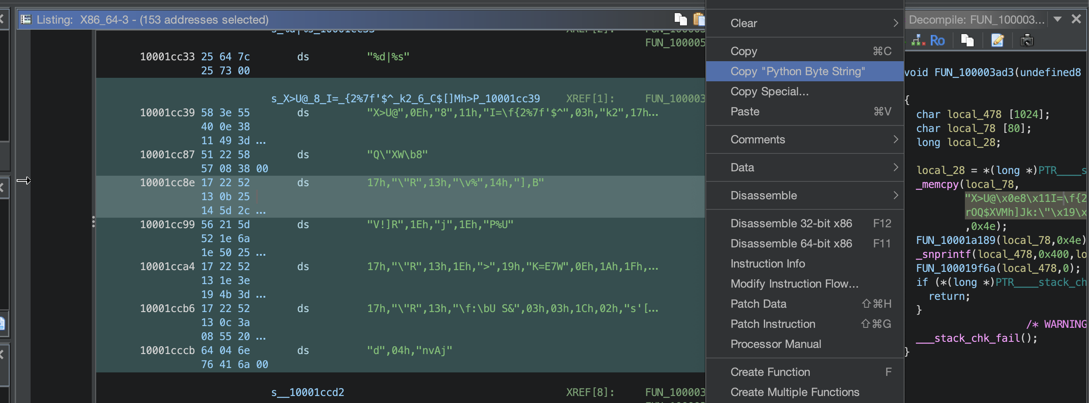Click FUN_10001a189 call in decompiler
Image resolution: width=1089 pixels, height=403 pixels.
pos(956,240)
